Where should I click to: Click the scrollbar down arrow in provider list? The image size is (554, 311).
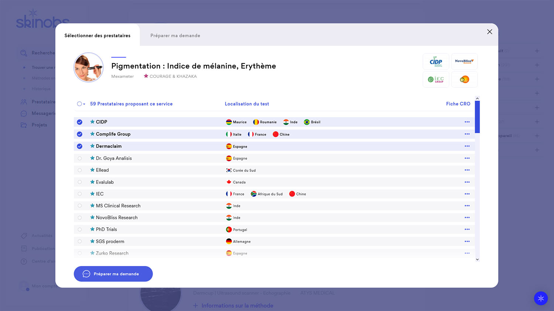pos(477,259)
